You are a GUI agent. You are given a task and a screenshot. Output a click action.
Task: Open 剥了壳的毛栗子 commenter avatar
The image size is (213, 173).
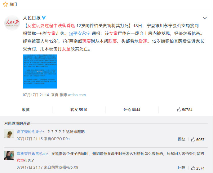pos(9,133)
